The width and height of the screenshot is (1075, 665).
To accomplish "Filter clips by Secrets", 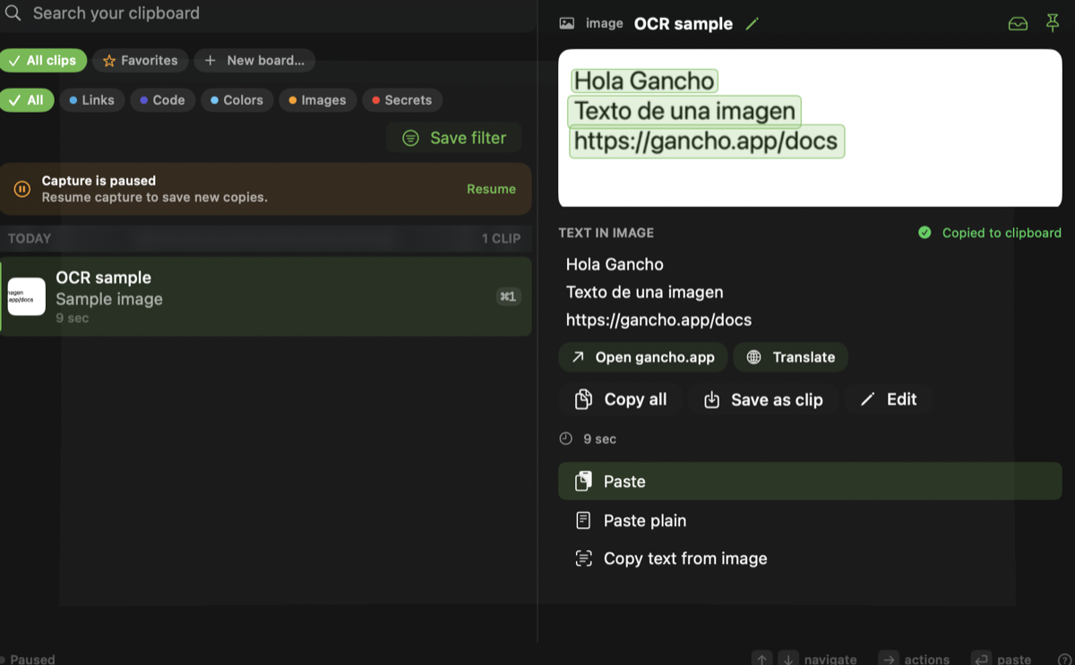I will (401, 100).
